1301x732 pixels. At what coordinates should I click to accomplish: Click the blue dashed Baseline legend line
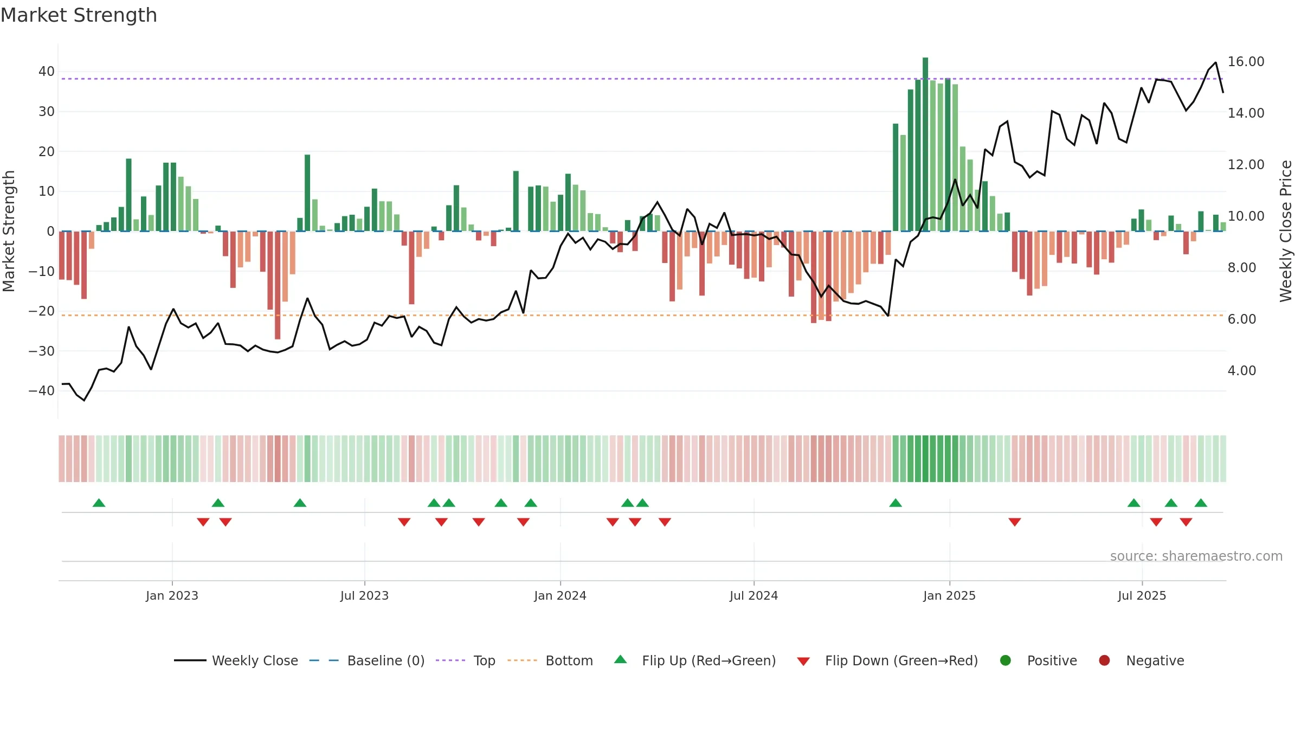tap(324, 660)
